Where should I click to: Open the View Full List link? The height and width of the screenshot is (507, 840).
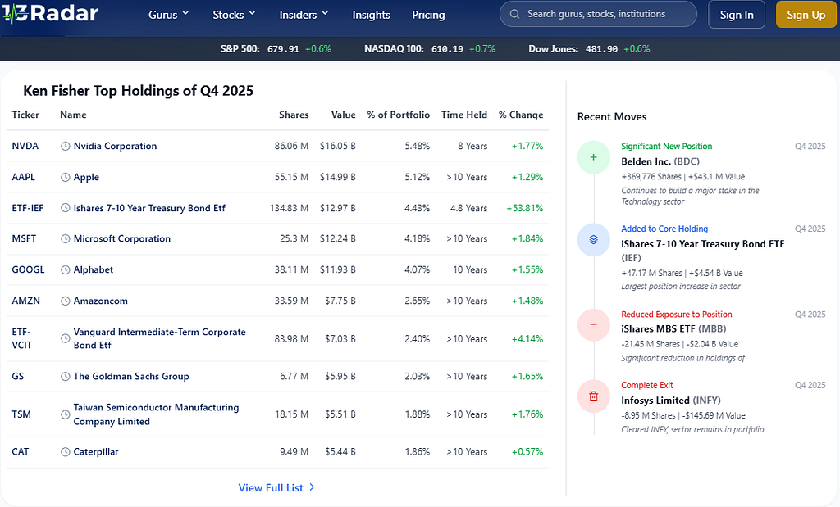pos(276,487)
